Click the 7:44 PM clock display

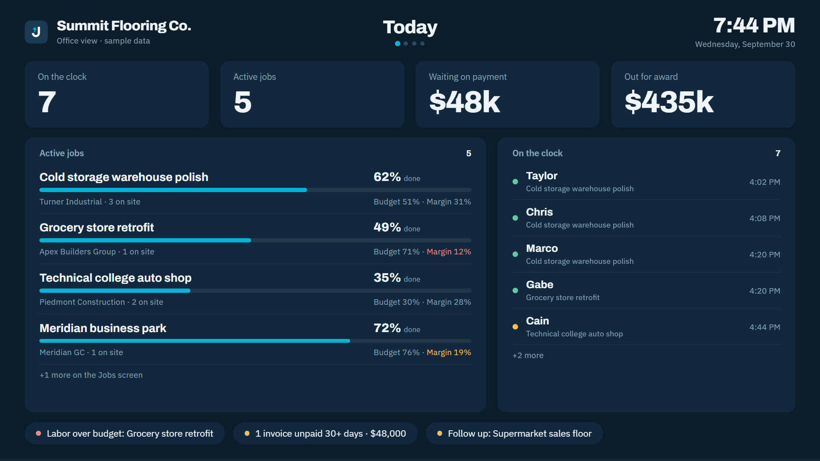pos(754,25)
